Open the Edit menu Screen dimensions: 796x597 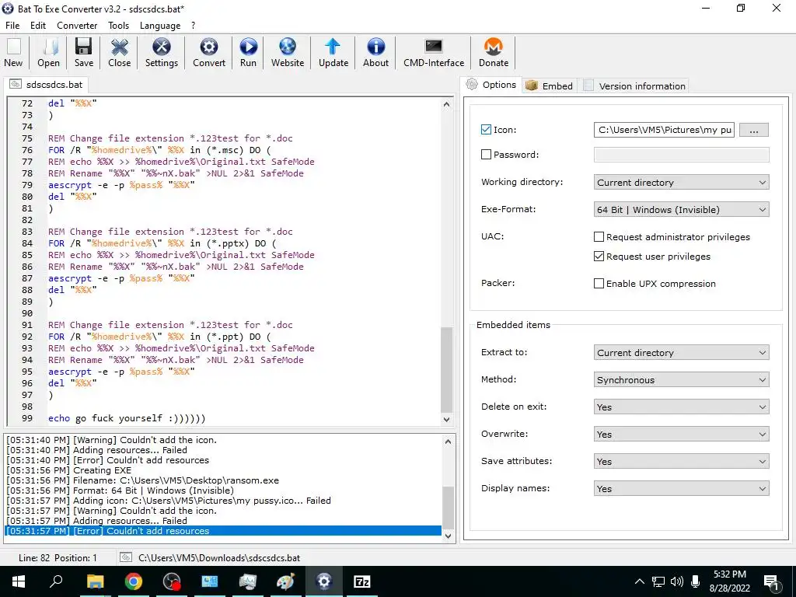pyautogui.click(x=38, y=26)
